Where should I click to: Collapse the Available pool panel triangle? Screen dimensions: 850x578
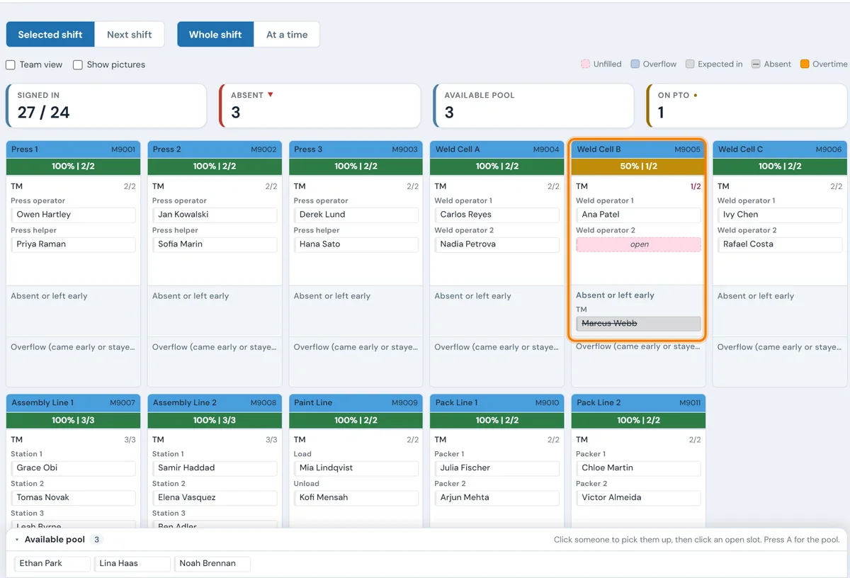[x=17, y=540]
